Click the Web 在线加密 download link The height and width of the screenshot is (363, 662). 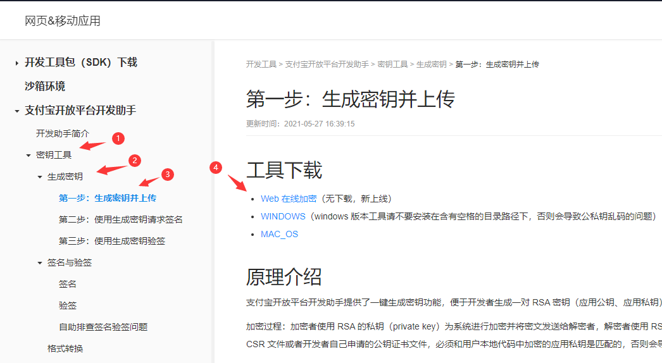(x=288, y=199)
